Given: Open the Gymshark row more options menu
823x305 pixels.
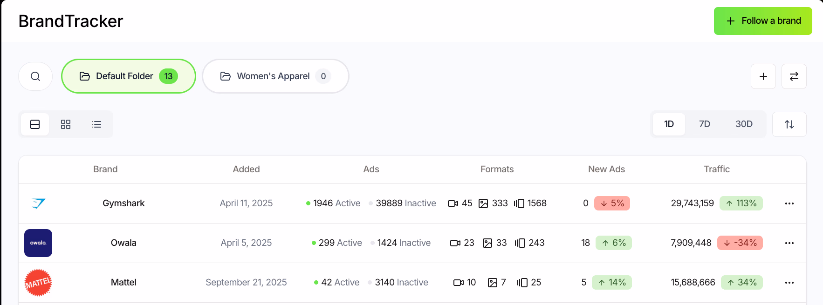Looking at the screenshot, I should point(789,203).
